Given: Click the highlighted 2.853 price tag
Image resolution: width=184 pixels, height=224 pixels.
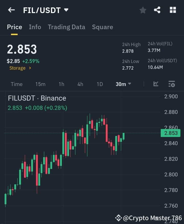Looking at the screenshot, I should [x=170, y=133].
